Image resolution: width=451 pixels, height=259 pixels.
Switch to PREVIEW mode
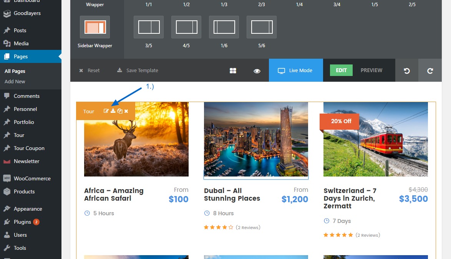coord(371,71)
